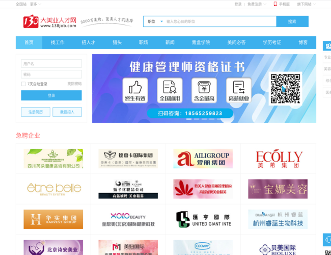331x255 pixels.
Task: Click the blue 登录 login button
Action: pos(51,95)
